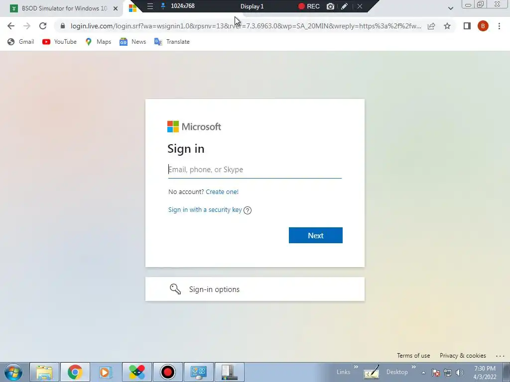Go back with the browser back arrow
The width and height of the screenshot is (510, 382).
(x=11, y=26)
